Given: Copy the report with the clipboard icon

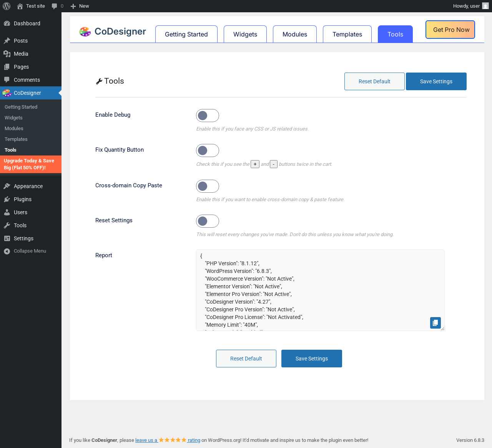Looking at the screenshot, I should [435, 323].
